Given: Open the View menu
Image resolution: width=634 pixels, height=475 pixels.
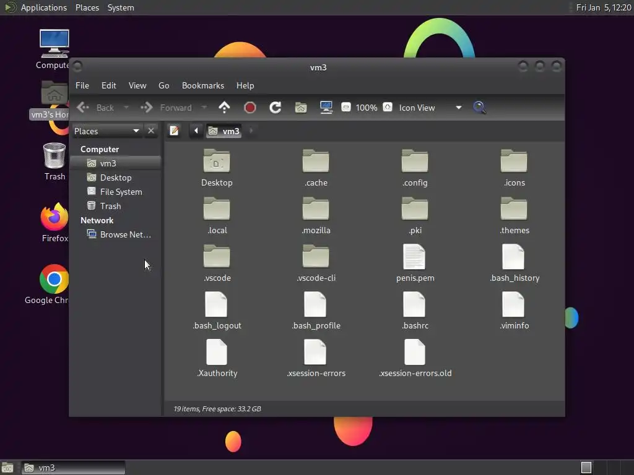Looking at the screenshot, I should (x=137, y=85).
